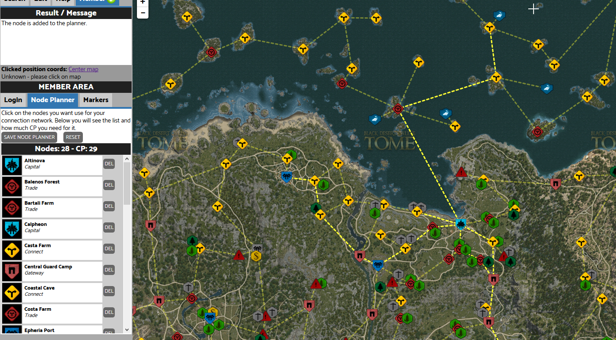Screen dimensions: 616x340
Task: Open the Node Planner tab
Action: pyautogui.click(x=53, y=100)
